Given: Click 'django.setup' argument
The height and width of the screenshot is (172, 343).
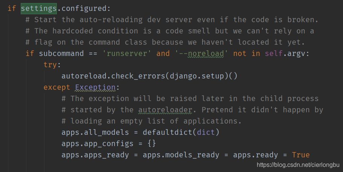Looking at the screenshot, I should (197, 76).
